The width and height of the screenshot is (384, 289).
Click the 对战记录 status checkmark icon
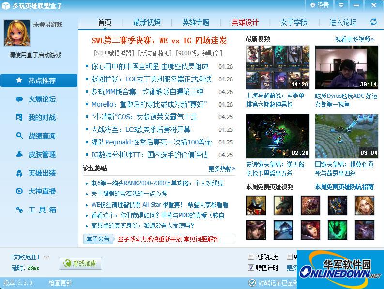252,283
